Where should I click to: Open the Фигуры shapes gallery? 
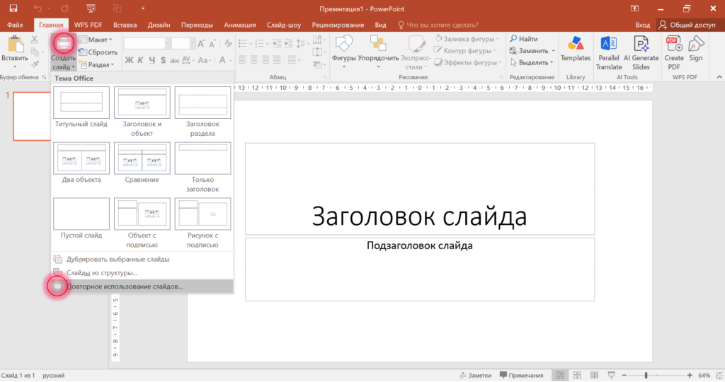(x=343, y=52)
